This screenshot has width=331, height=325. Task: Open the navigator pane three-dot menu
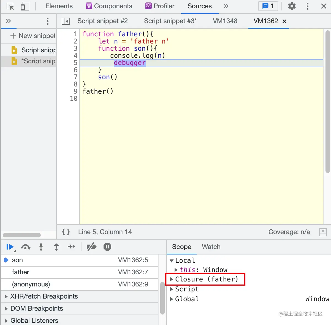pyautogui.click(x=48, y=21)
